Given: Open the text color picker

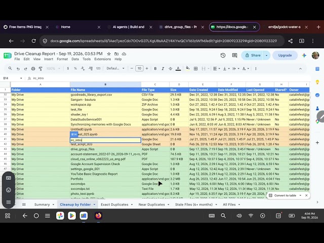Looking at the screenshot, I should (178, 69).
